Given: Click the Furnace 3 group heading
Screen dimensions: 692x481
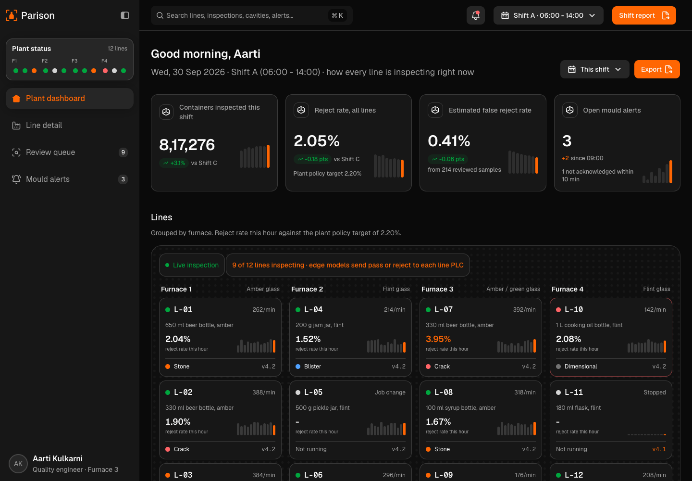Looking at the screenshot, I should point(437,289).
